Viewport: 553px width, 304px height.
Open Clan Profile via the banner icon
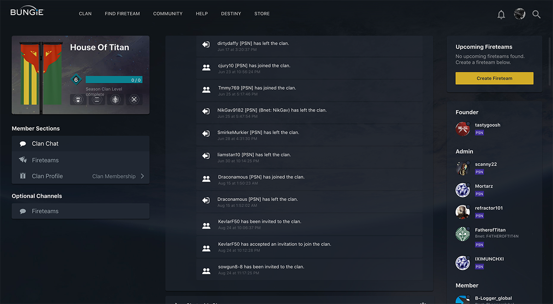(23, 176)
